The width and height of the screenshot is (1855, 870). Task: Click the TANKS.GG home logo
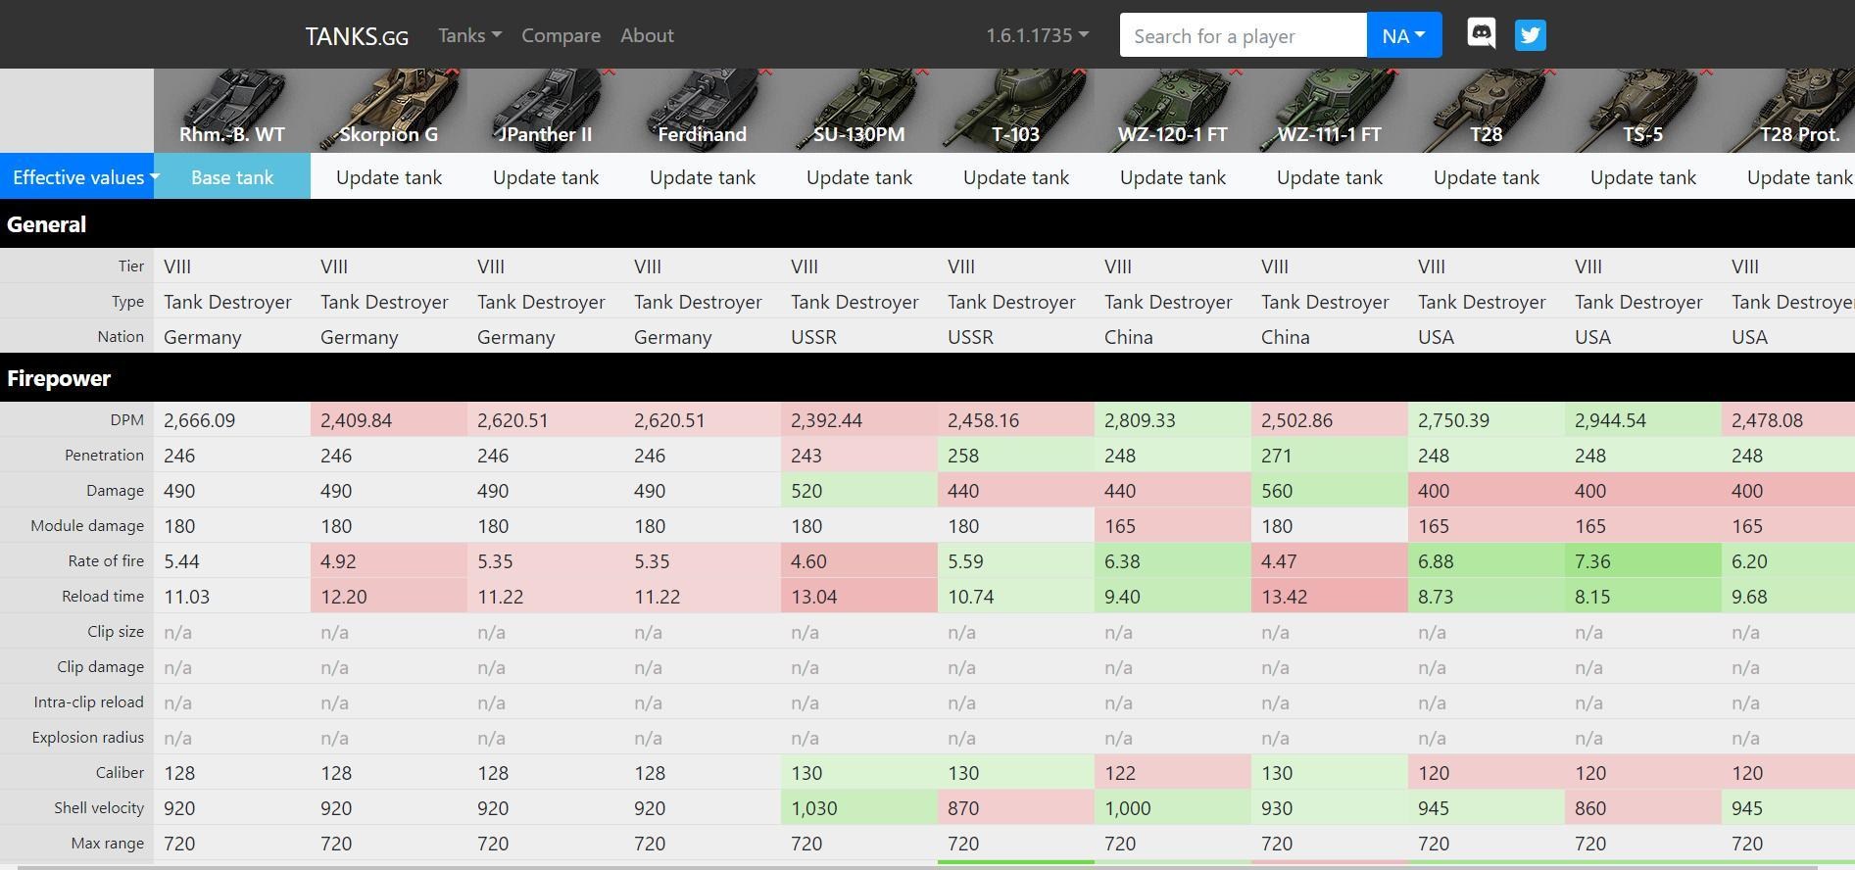coord(357,36)
